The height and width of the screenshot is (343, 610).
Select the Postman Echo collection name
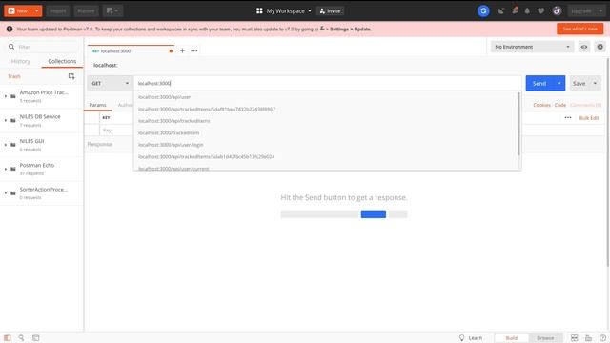[x=37, y=165]
